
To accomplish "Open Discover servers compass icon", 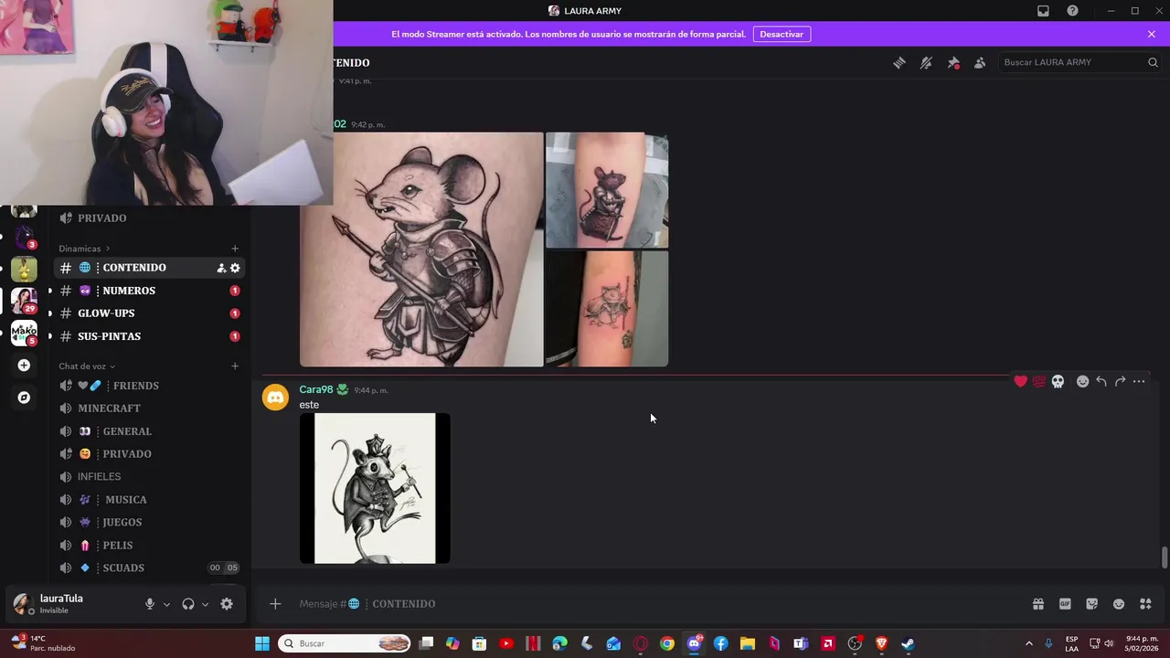I will [x=24, y=398].
